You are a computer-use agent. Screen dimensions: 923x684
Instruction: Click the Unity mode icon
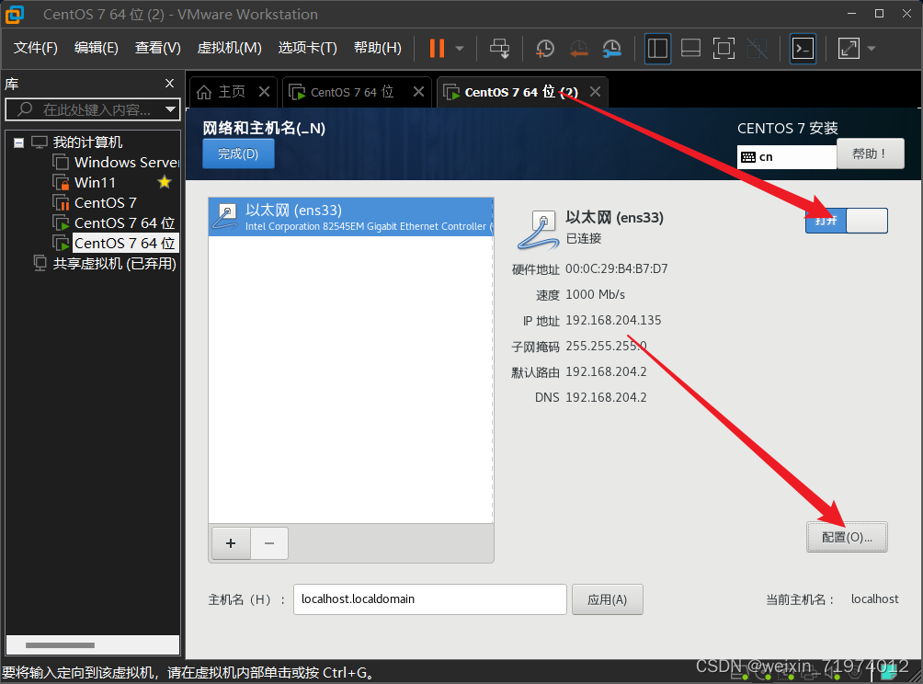click(757, 49)
